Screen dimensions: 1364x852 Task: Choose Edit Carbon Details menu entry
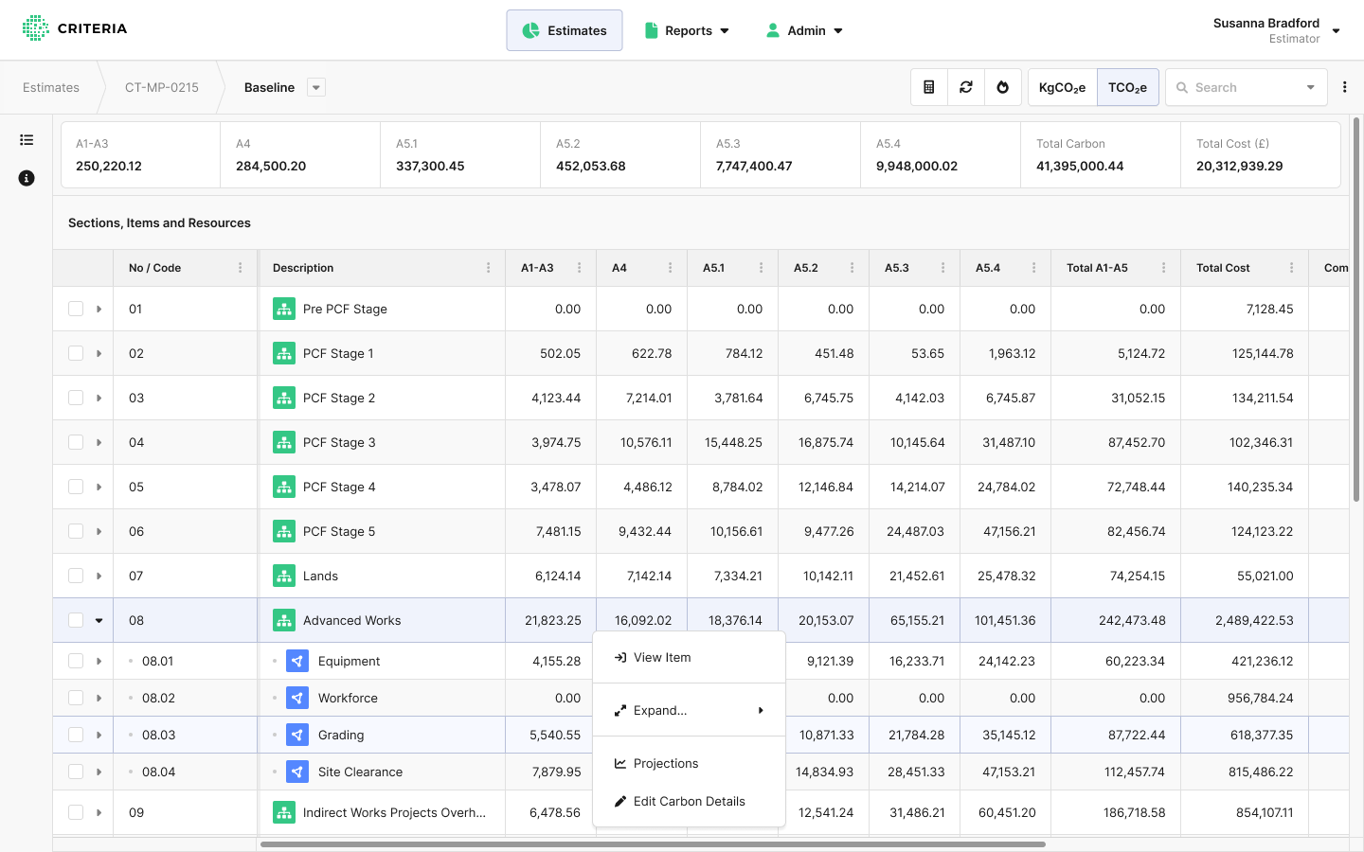coord(689,801)
